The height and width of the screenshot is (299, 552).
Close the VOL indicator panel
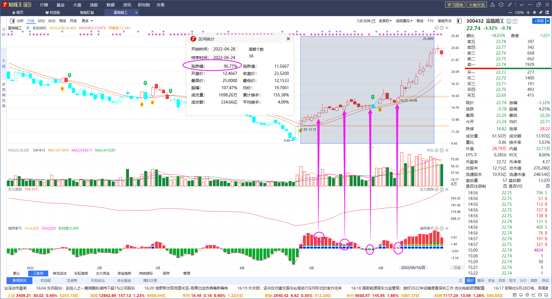(x=447, y=150)
